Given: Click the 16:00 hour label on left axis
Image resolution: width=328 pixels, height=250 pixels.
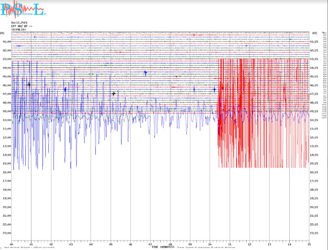Looking at the screenshot, I should [7, 172].
